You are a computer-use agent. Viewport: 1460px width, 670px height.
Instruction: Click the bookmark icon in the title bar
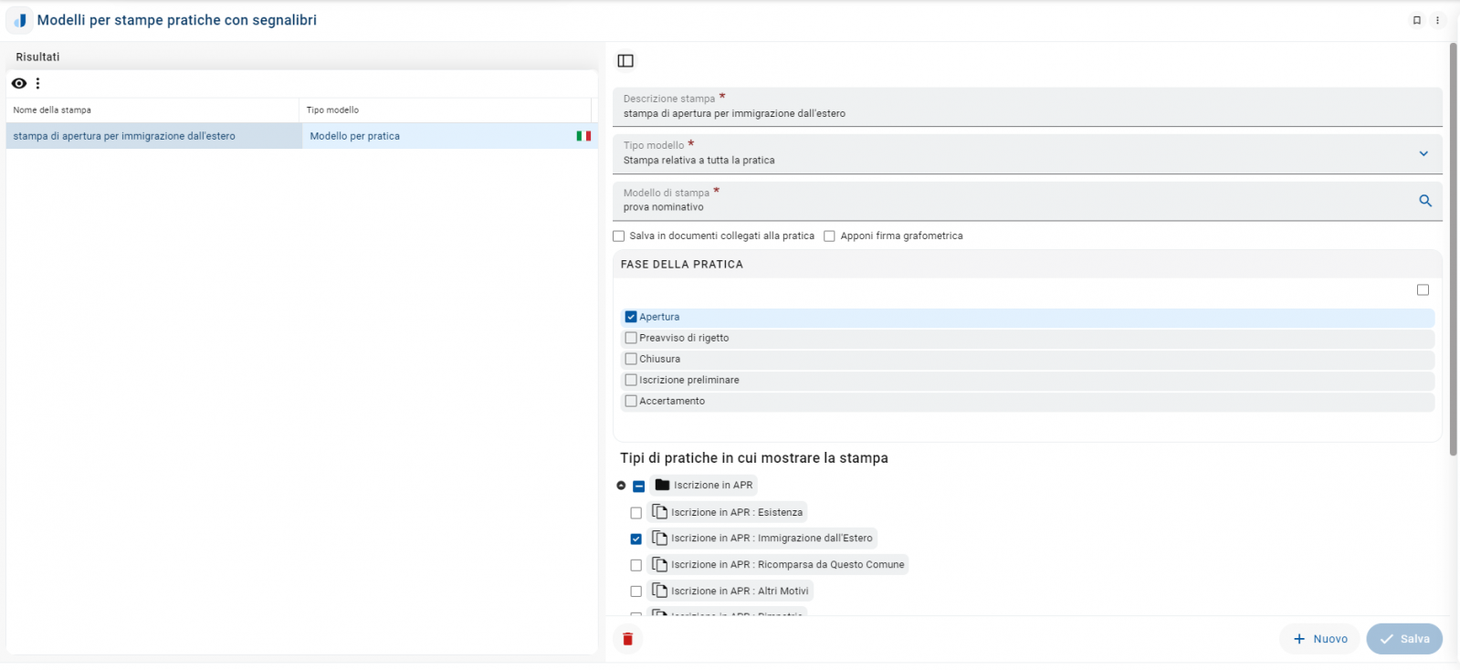click(x=1416, y=20)
